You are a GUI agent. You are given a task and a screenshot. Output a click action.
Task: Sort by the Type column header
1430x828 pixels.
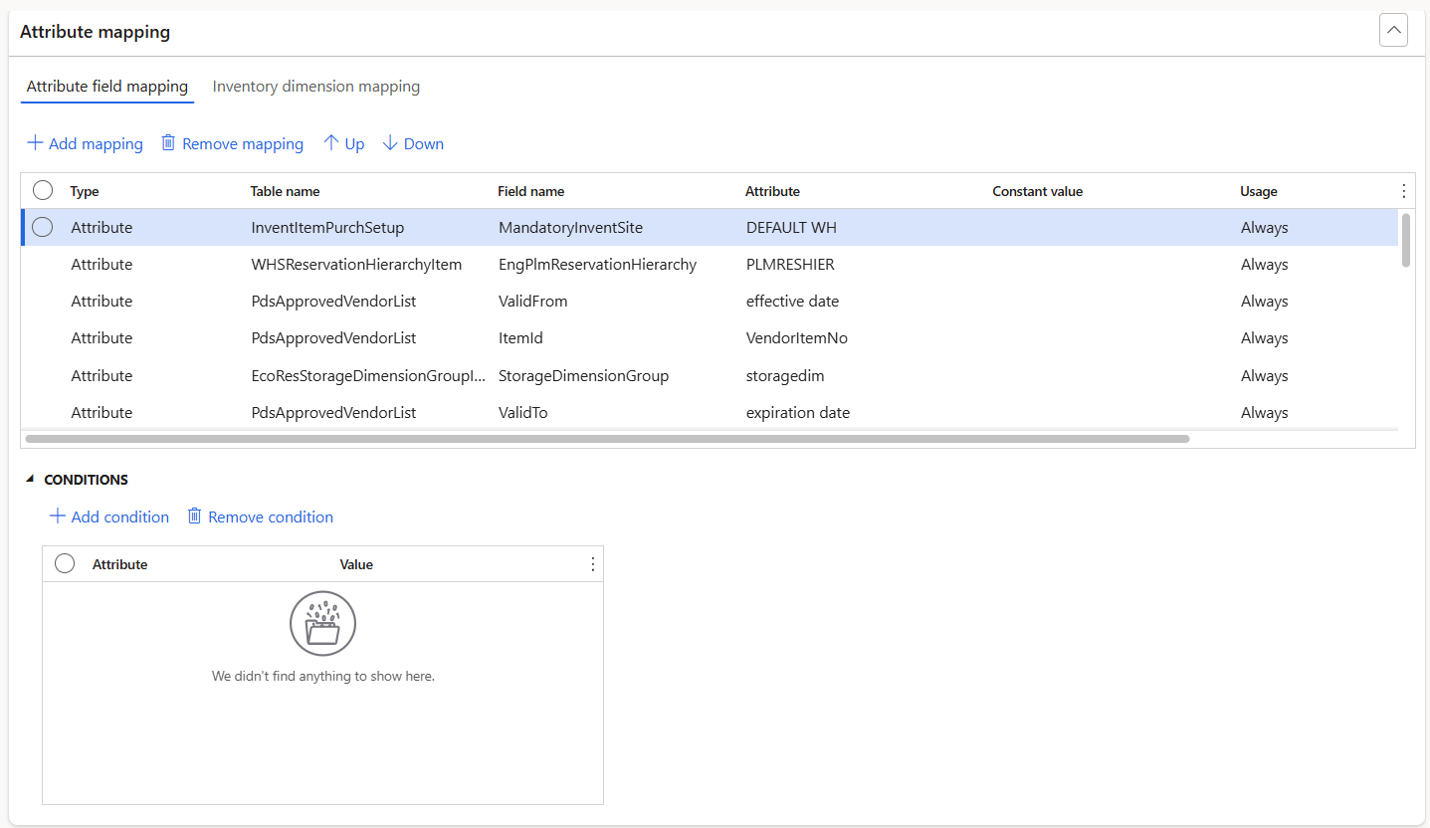point(85,191)
